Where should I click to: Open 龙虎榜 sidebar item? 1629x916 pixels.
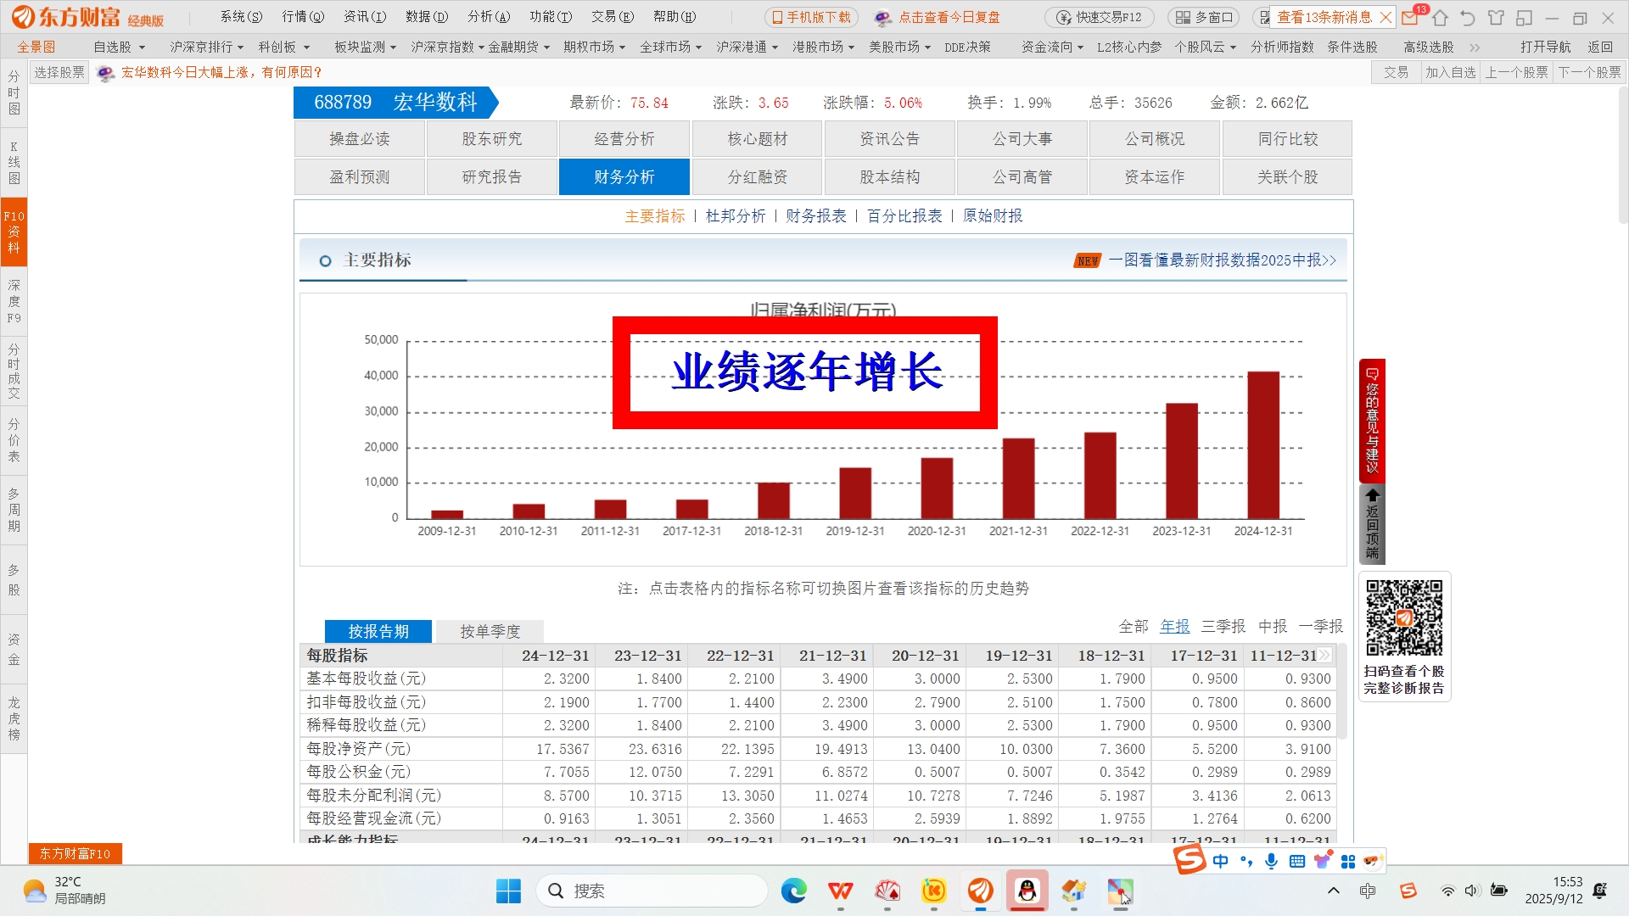point(14,719)
